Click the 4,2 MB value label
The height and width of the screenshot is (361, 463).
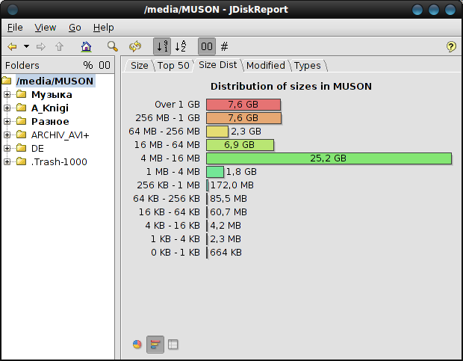point(226,226)
